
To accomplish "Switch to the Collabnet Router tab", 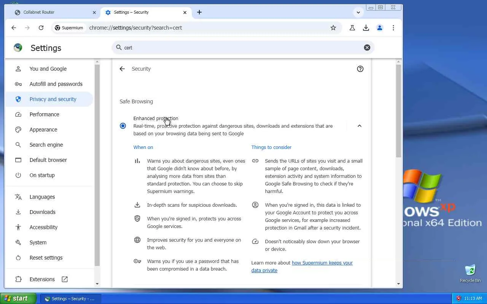I will click(x=56, y=12).
